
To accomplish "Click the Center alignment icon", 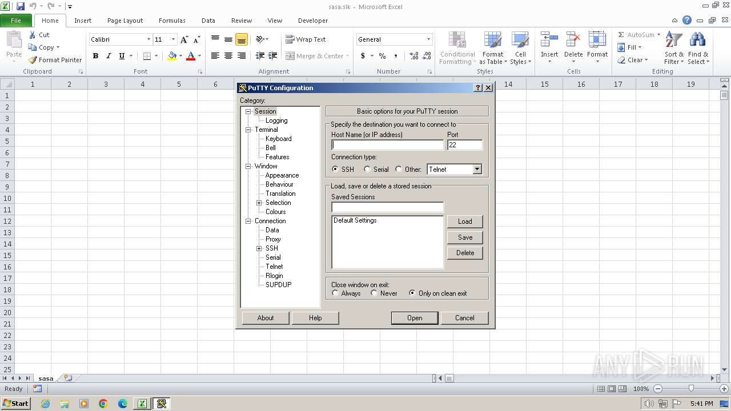I will pyautogui.click(x=228, y=56).
